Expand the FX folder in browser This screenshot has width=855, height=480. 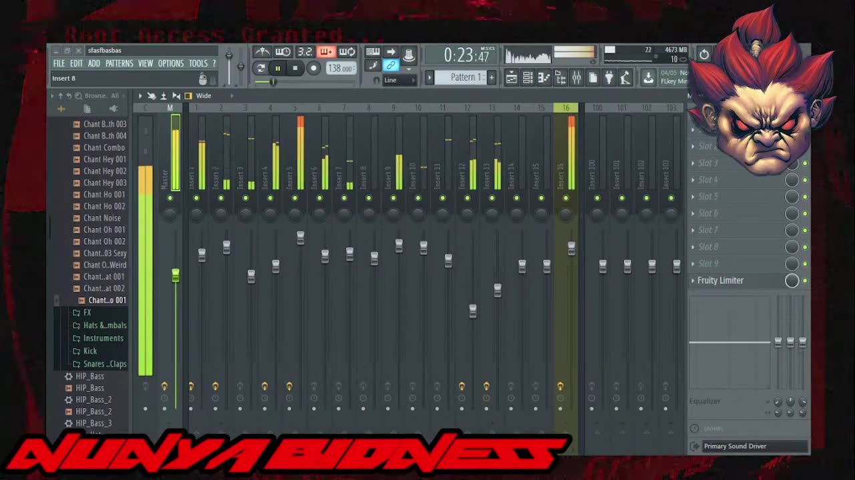pyautogui.click(x=87, y=313)
